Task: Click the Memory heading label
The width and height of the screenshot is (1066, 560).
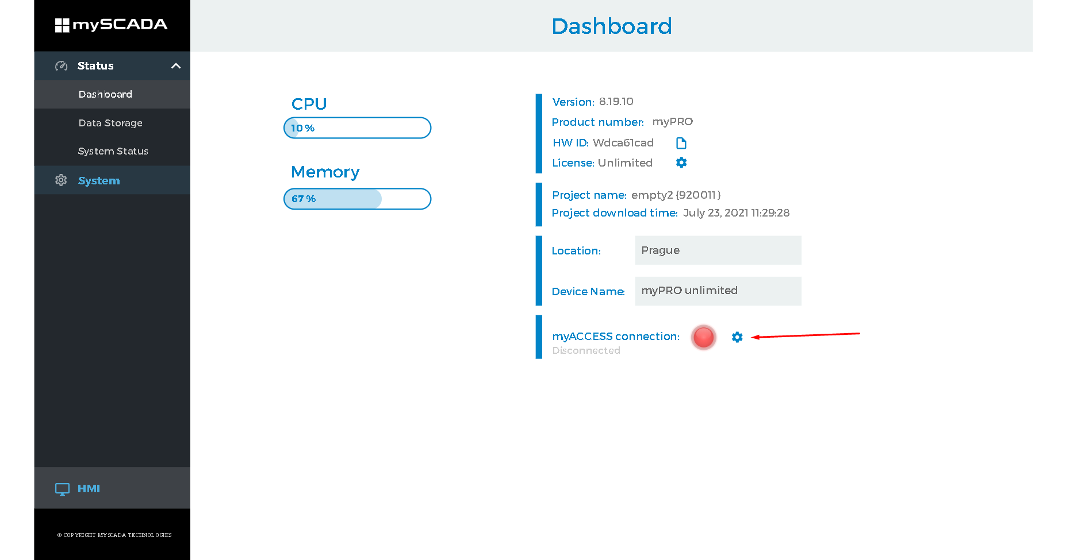Action: click(325, 172)
